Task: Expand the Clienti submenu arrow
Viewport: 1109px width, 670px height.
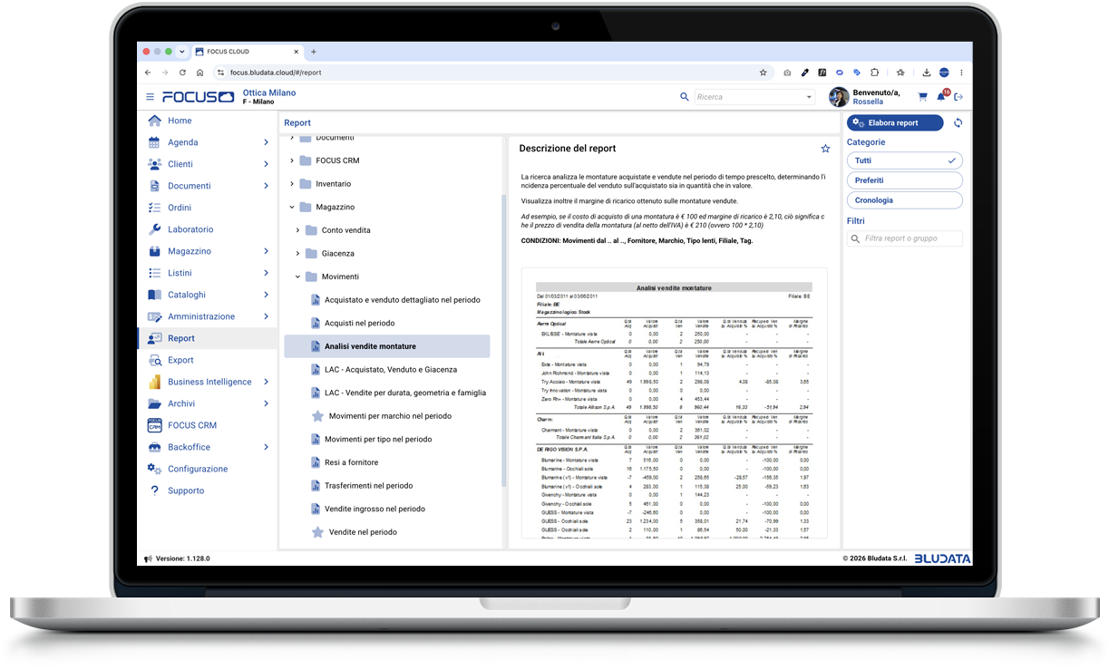Action: click(266, 164)
